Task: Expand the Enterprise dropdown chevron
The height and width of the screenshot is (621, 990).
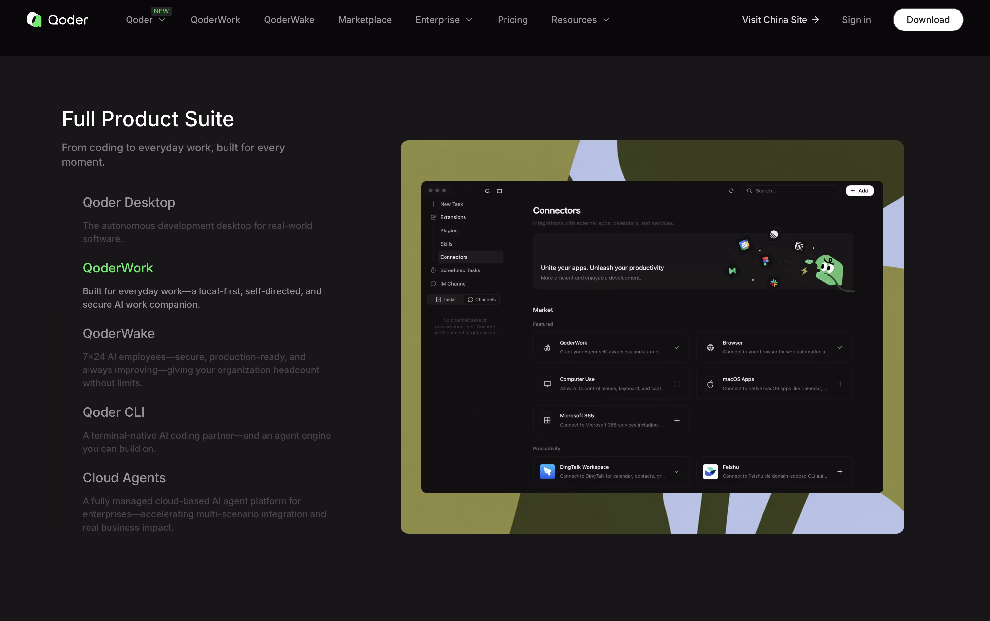Action: coord(469,20)
